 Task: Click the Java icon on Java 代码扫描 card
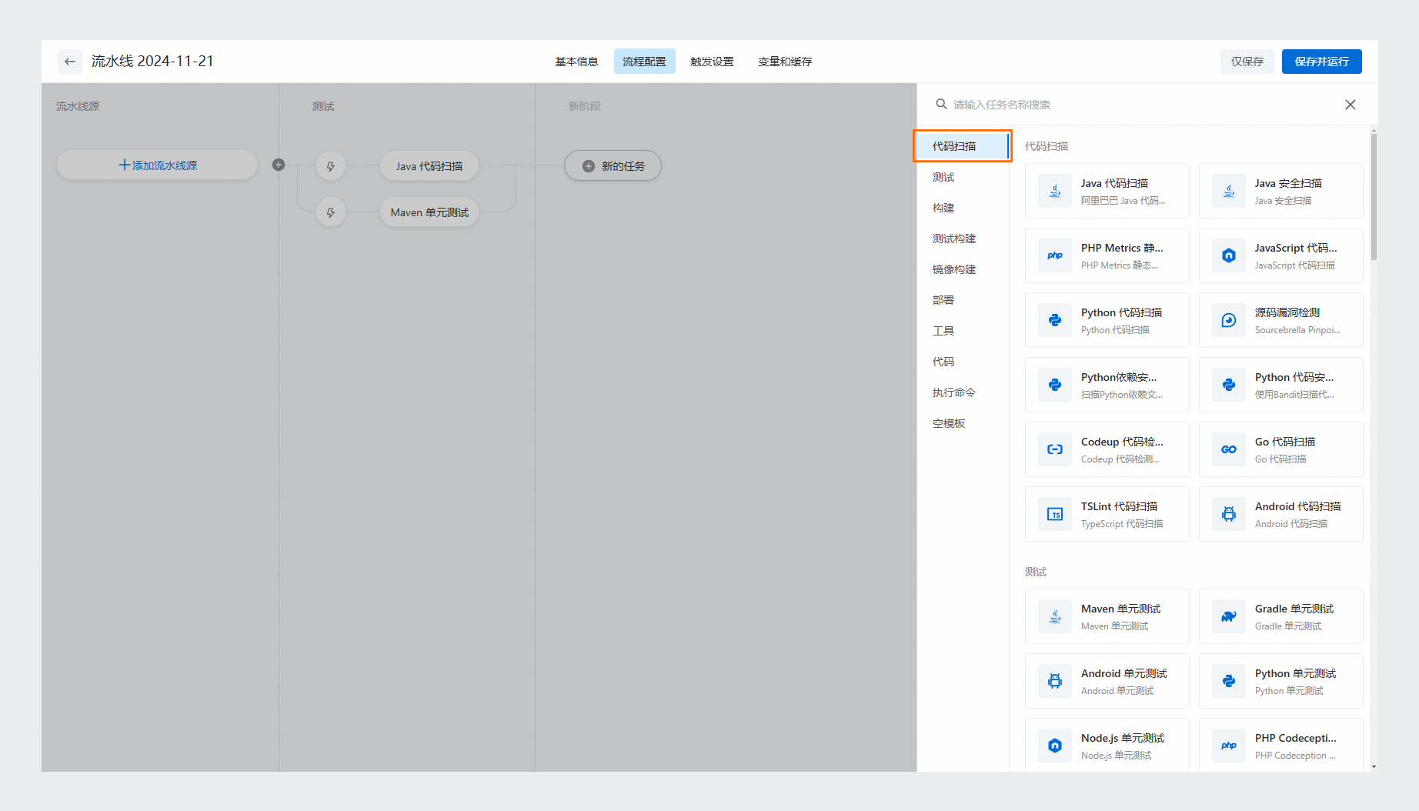(x=1055, y=191)
